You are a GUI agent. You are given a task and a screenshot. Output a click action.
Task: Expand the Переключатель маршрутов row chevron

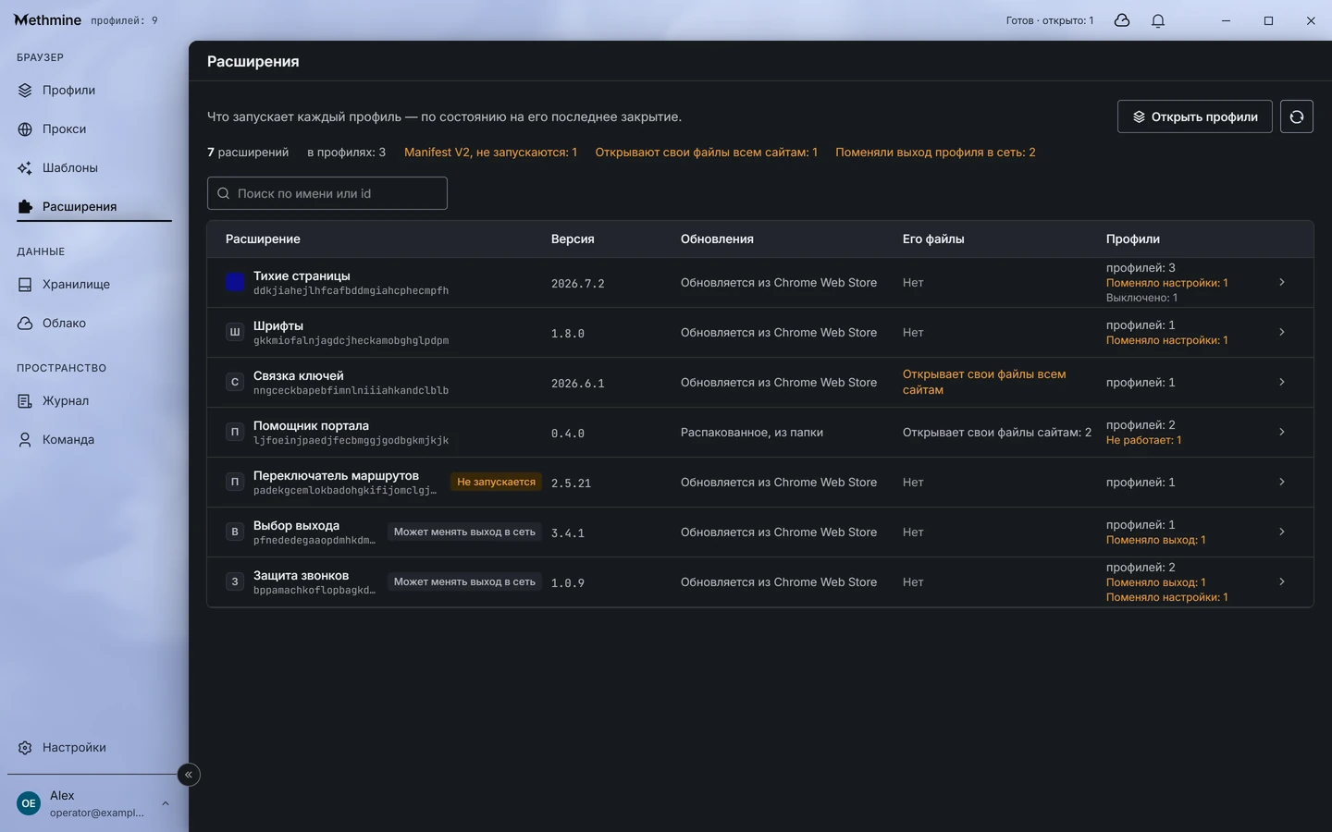pos(1282,483)
